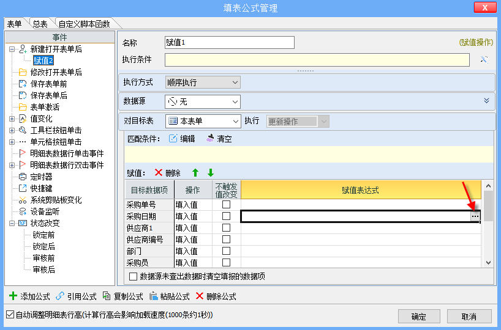Switch to the 总表 tab

40,24
